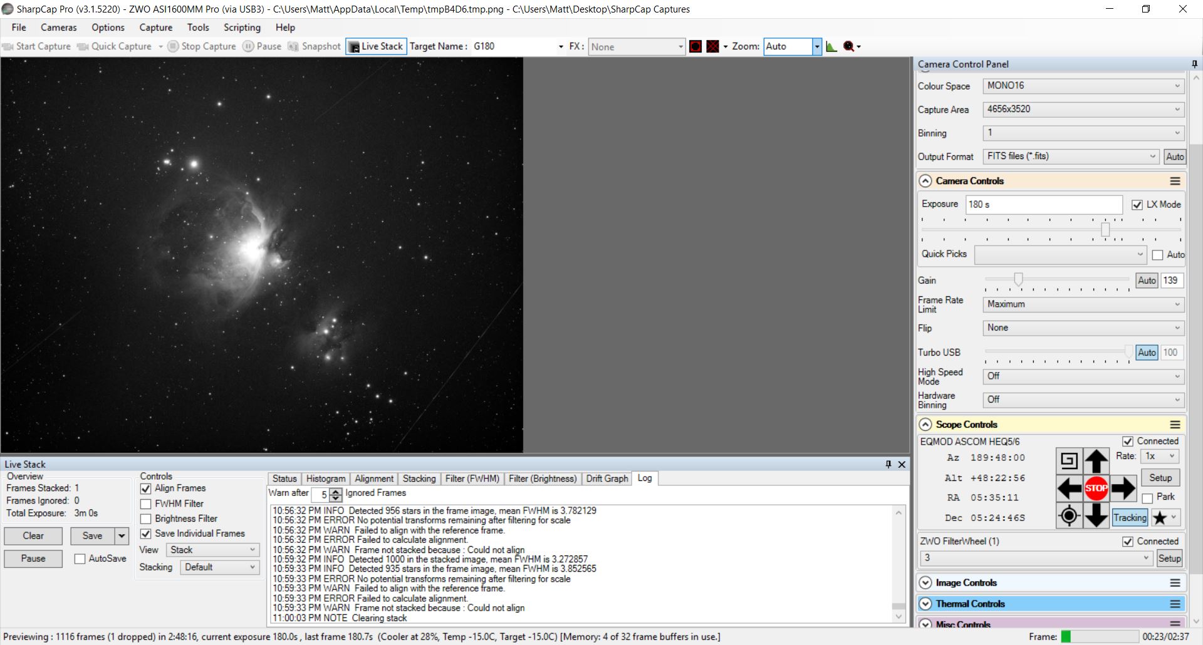This screenshot has width=1203, height=645.
Task: Open the Frame Rate Limit dropdown
Action: click(1083, 304)
